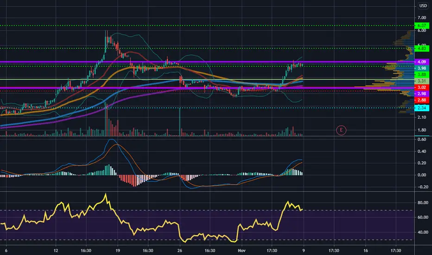The width and height of the screenshot is (432, 255).
Task: Click the 16 date on time axis
Action: click(366, 250)
